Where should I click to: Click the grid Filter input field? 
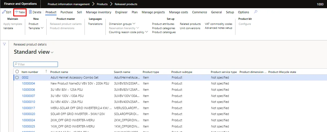pos(36,64)
